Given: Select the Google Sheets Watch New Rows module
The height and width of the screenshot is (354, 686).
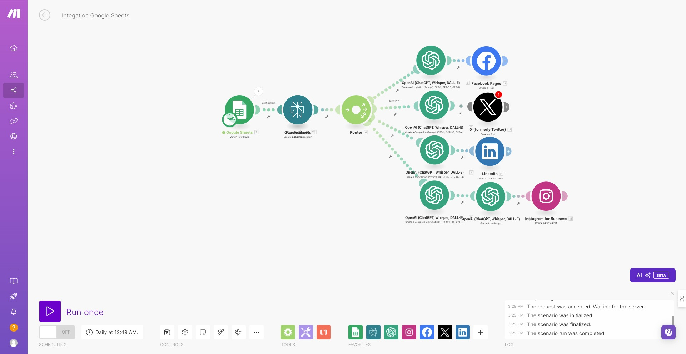Looking at the screenshot, I should pos(239,110).
